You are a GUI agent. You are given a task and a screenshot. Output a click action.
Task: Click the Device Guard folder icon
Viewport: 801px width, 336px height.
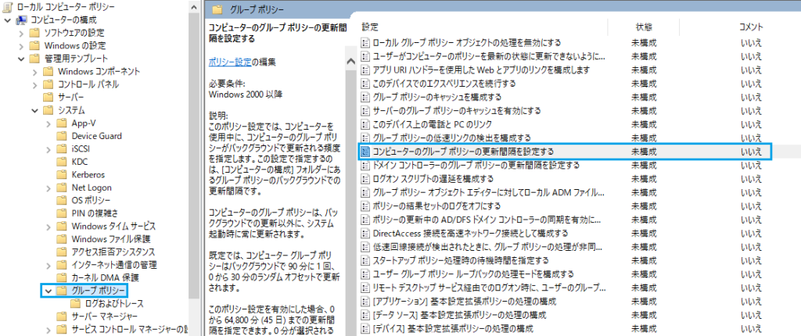[x=62, y=136]
